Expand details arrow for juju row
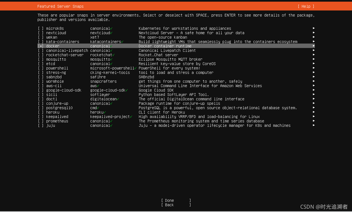This screenshot has width=352, height=212. [x=314, y=125]
